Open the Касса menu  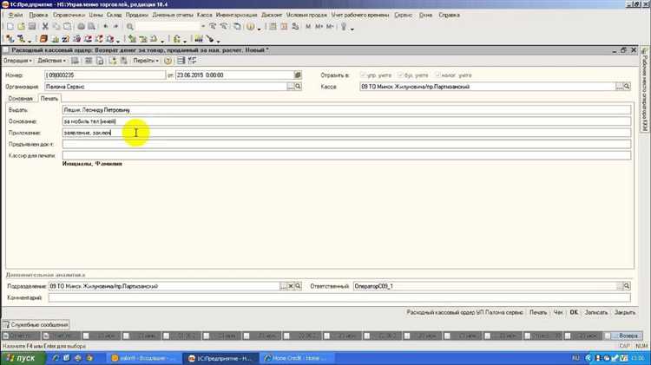click(x=205, y=15)
